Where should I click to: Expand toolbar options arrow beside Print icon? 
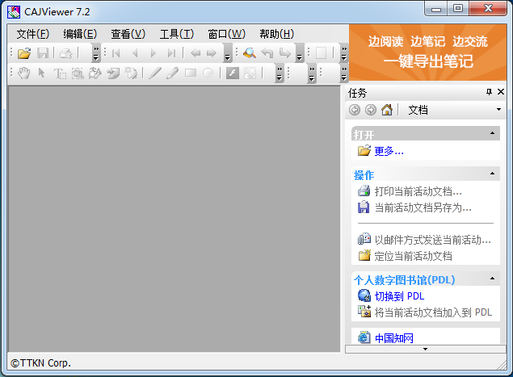96,53
